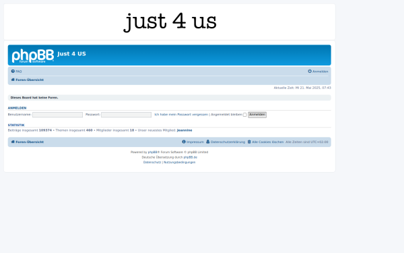This screenshot has height=253, width=404.
Task: Click the power icon next to Anmelden
Action: click(x=310, y=72)
